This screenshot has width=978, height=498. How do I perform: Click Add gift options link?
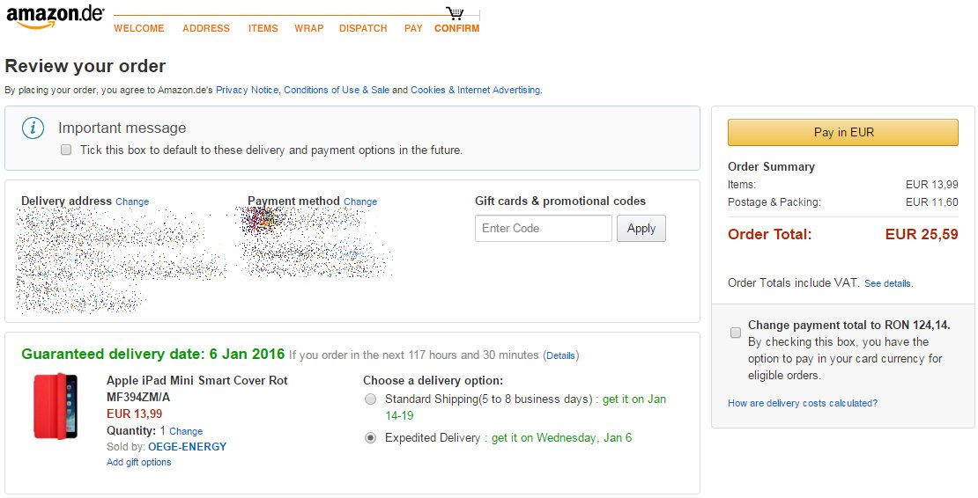click(138, 463)
